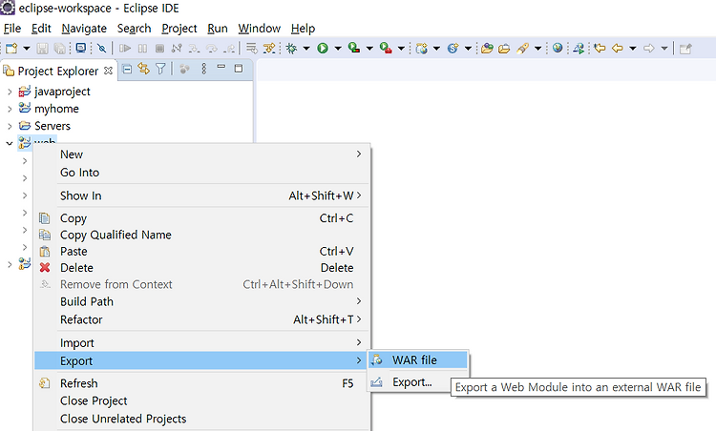Click the Run External Tools icon

coord(386,48)
